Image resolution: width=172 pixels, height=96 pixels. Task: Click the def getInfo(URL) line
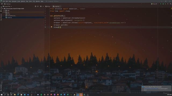pyautogui.click(x=58, y=16)
